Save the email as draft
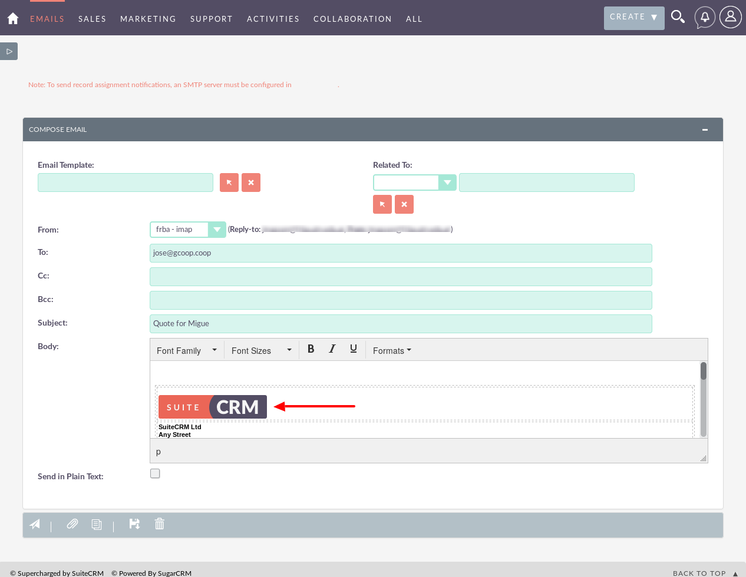The height and width of the screenshot is (577, 746). click(x=134, y=523)
